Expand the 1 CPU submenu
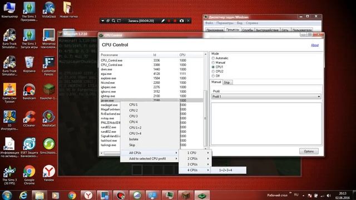The height and width of the screenshot is (200, 356). click(195, 153)
